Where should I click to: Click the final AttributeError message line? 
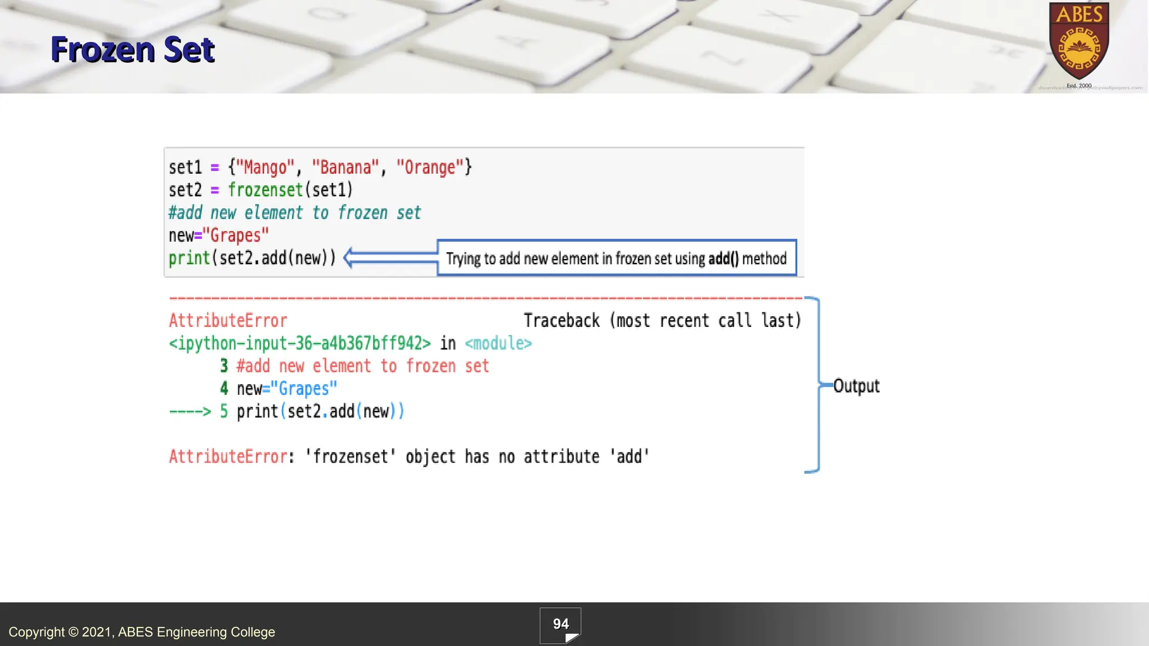click(x=408, y=456)
